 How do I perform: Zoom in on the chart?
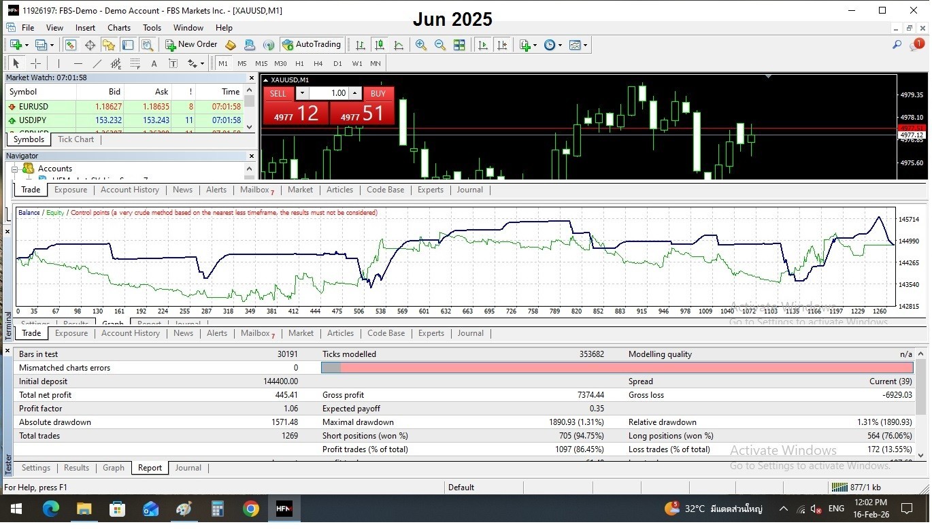(x=421, y=45)
